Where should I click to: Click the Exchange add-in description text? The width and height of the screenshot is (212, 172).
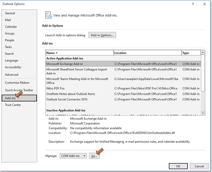[x=130, y=142]
